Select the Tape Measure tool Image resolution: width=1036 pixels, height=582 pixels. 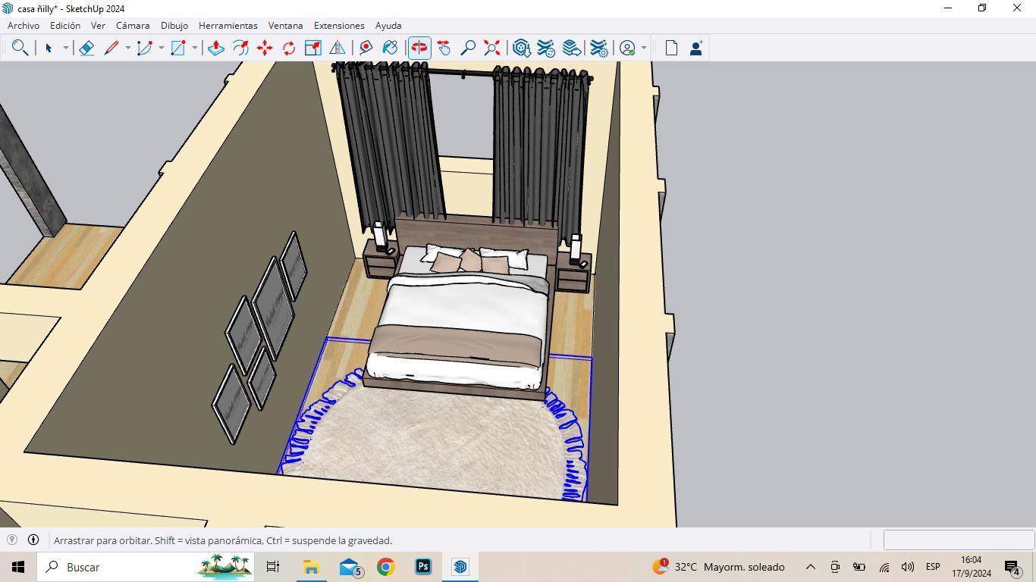(366, 48)
